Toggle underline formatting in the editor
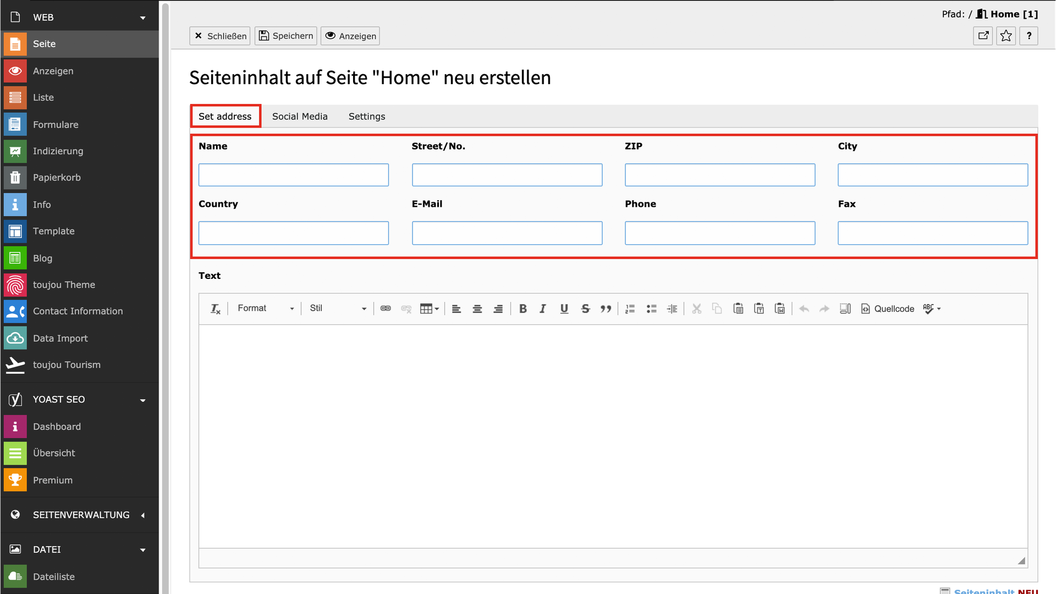 tap(564, 309)
